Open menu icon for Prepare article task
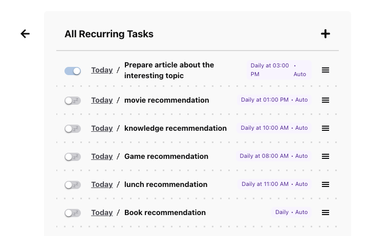Image resolution: width=390 pixels, height=236 pixels. (326, 70)
